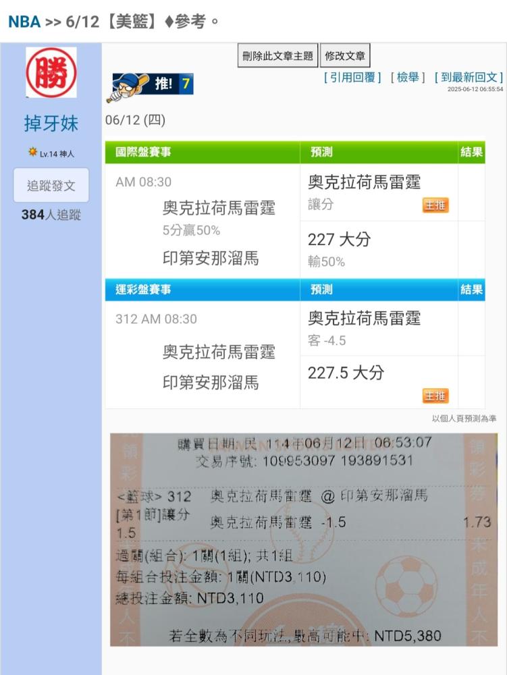Open the lottery ticket photo
The width and height of the screenshot is (507, 675).
tap(304, 539)
